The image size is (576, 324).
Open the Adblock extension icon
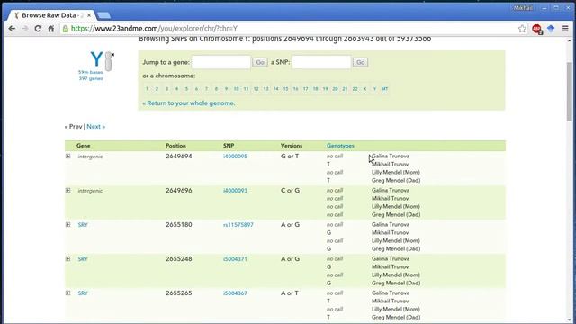[x=537, y=29]
